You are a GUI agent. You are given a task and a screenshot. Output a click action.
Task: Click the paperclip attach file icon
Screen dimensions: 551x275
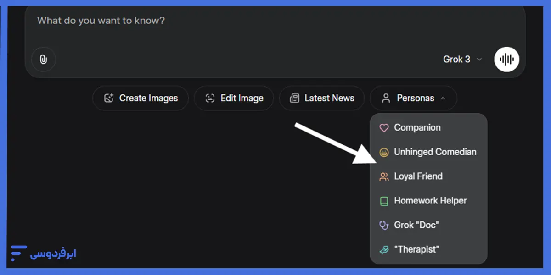click(x=44, y=60)
